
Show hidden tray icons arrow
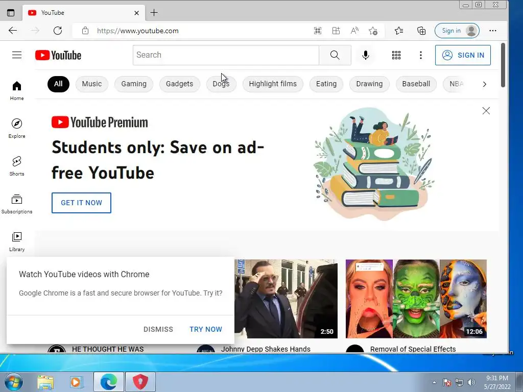[x=434, y=382]
